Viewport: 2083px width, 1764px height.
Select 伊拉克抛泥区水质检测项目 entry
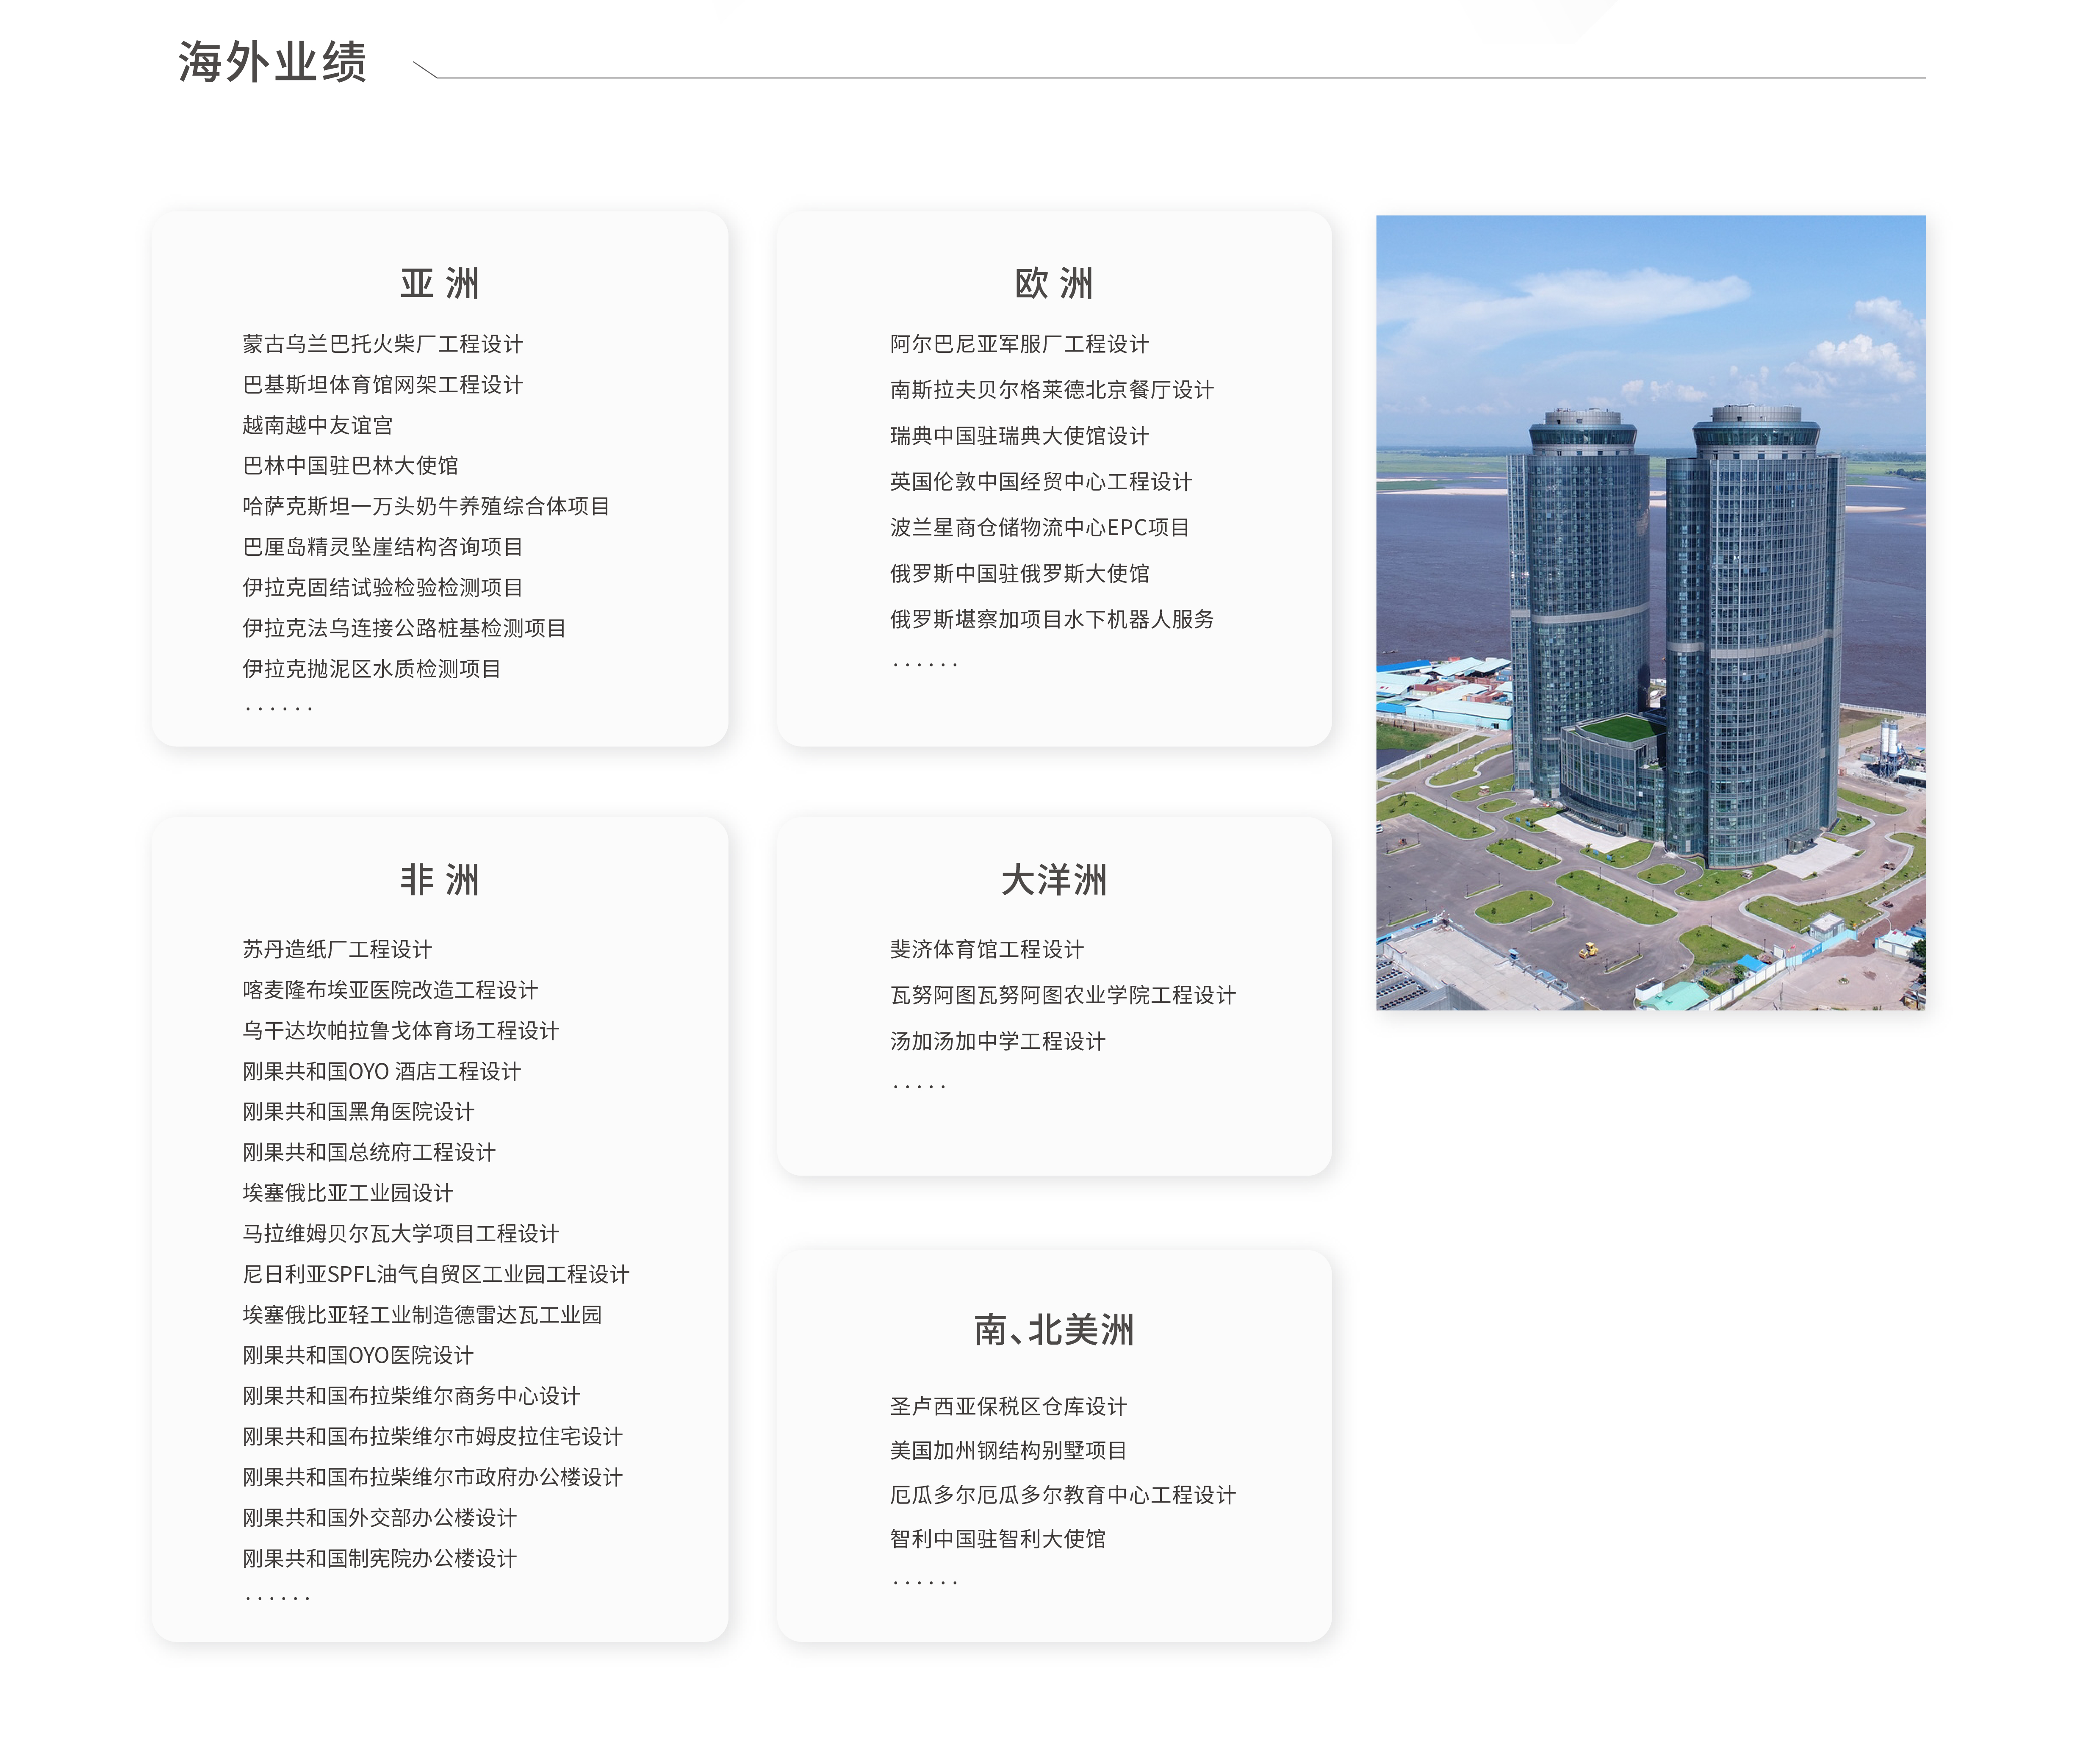[371, 669]
